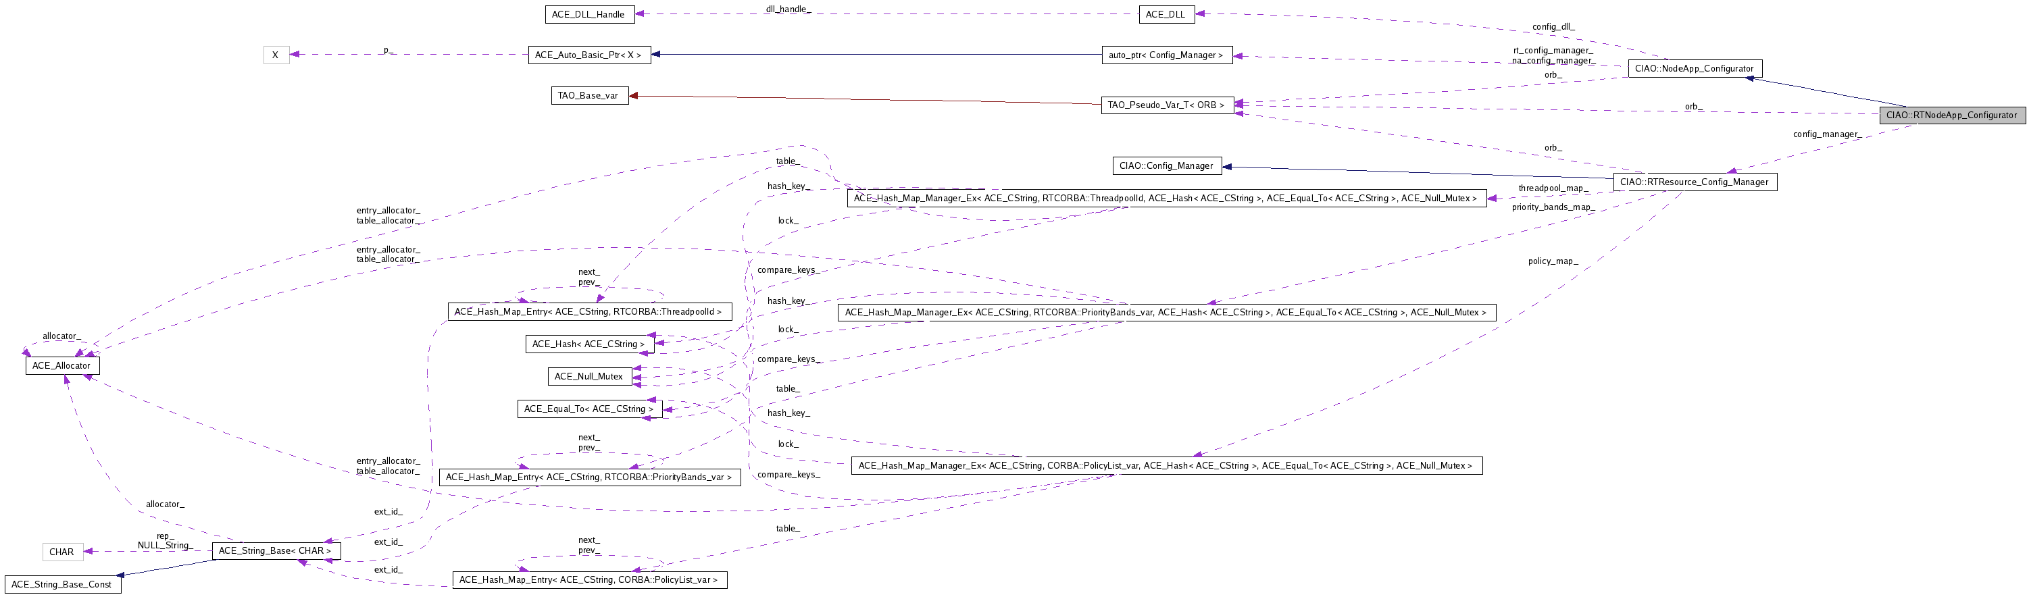2029x599 pixels.
Task: Open the CIAO::NodeApp_Configurator node
Action: click(x=1695, y=68)
